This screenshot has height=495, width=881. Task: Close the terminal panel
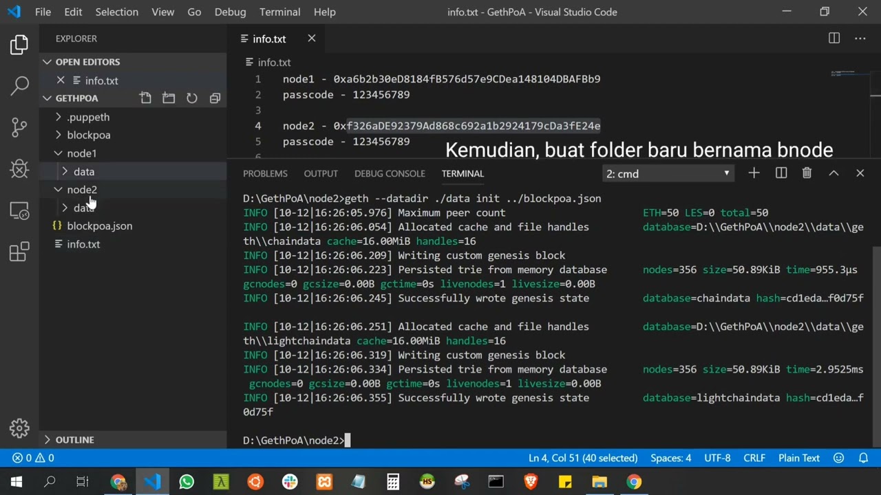[860, 173]
